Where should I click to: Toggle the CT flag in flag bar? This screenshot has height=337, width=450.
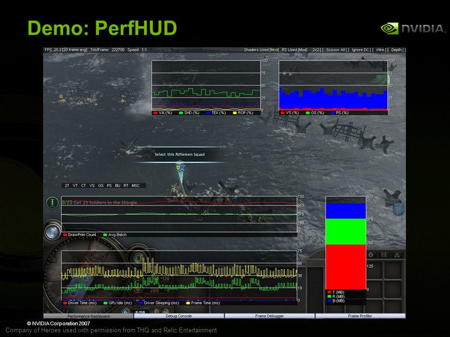pyautogui.click(x=83, y=186)
